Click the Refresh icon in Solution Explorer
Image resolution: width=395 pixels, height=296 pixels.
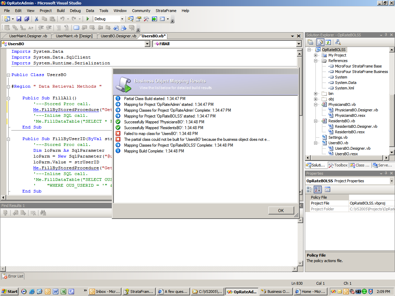tap(328, 42)
